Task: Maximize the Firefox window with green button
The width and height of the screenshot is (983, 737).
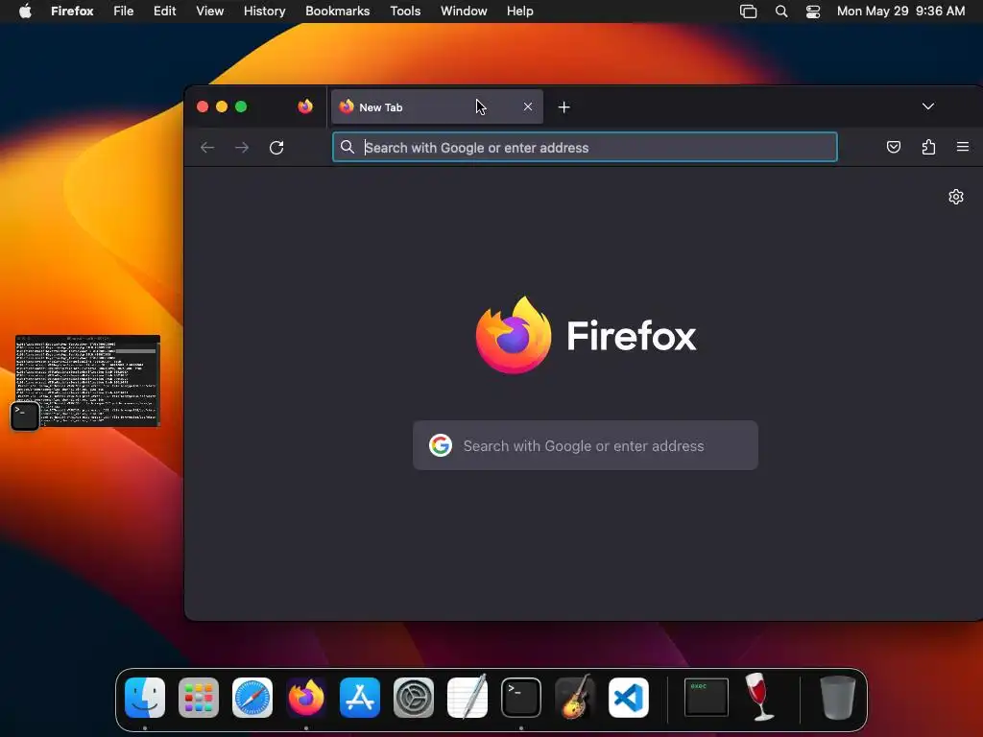Action: [241, 107]
